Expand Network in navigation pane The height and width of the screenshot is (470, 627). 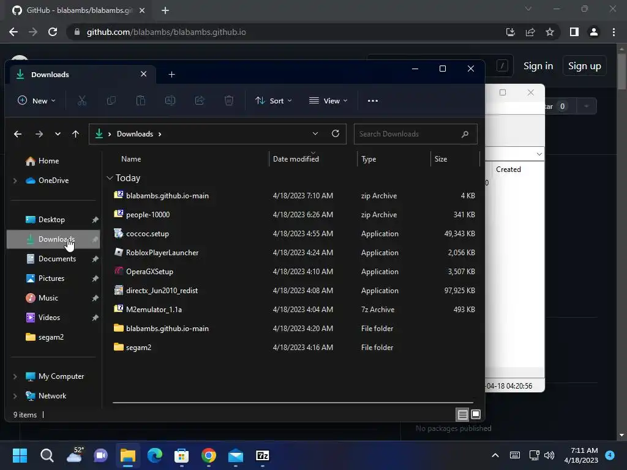15,396
